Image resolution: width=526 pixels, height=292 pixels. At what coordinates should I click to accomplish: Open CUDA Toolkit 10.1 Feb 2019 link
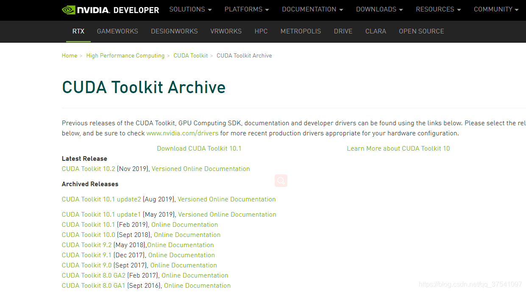pos(89,225)
